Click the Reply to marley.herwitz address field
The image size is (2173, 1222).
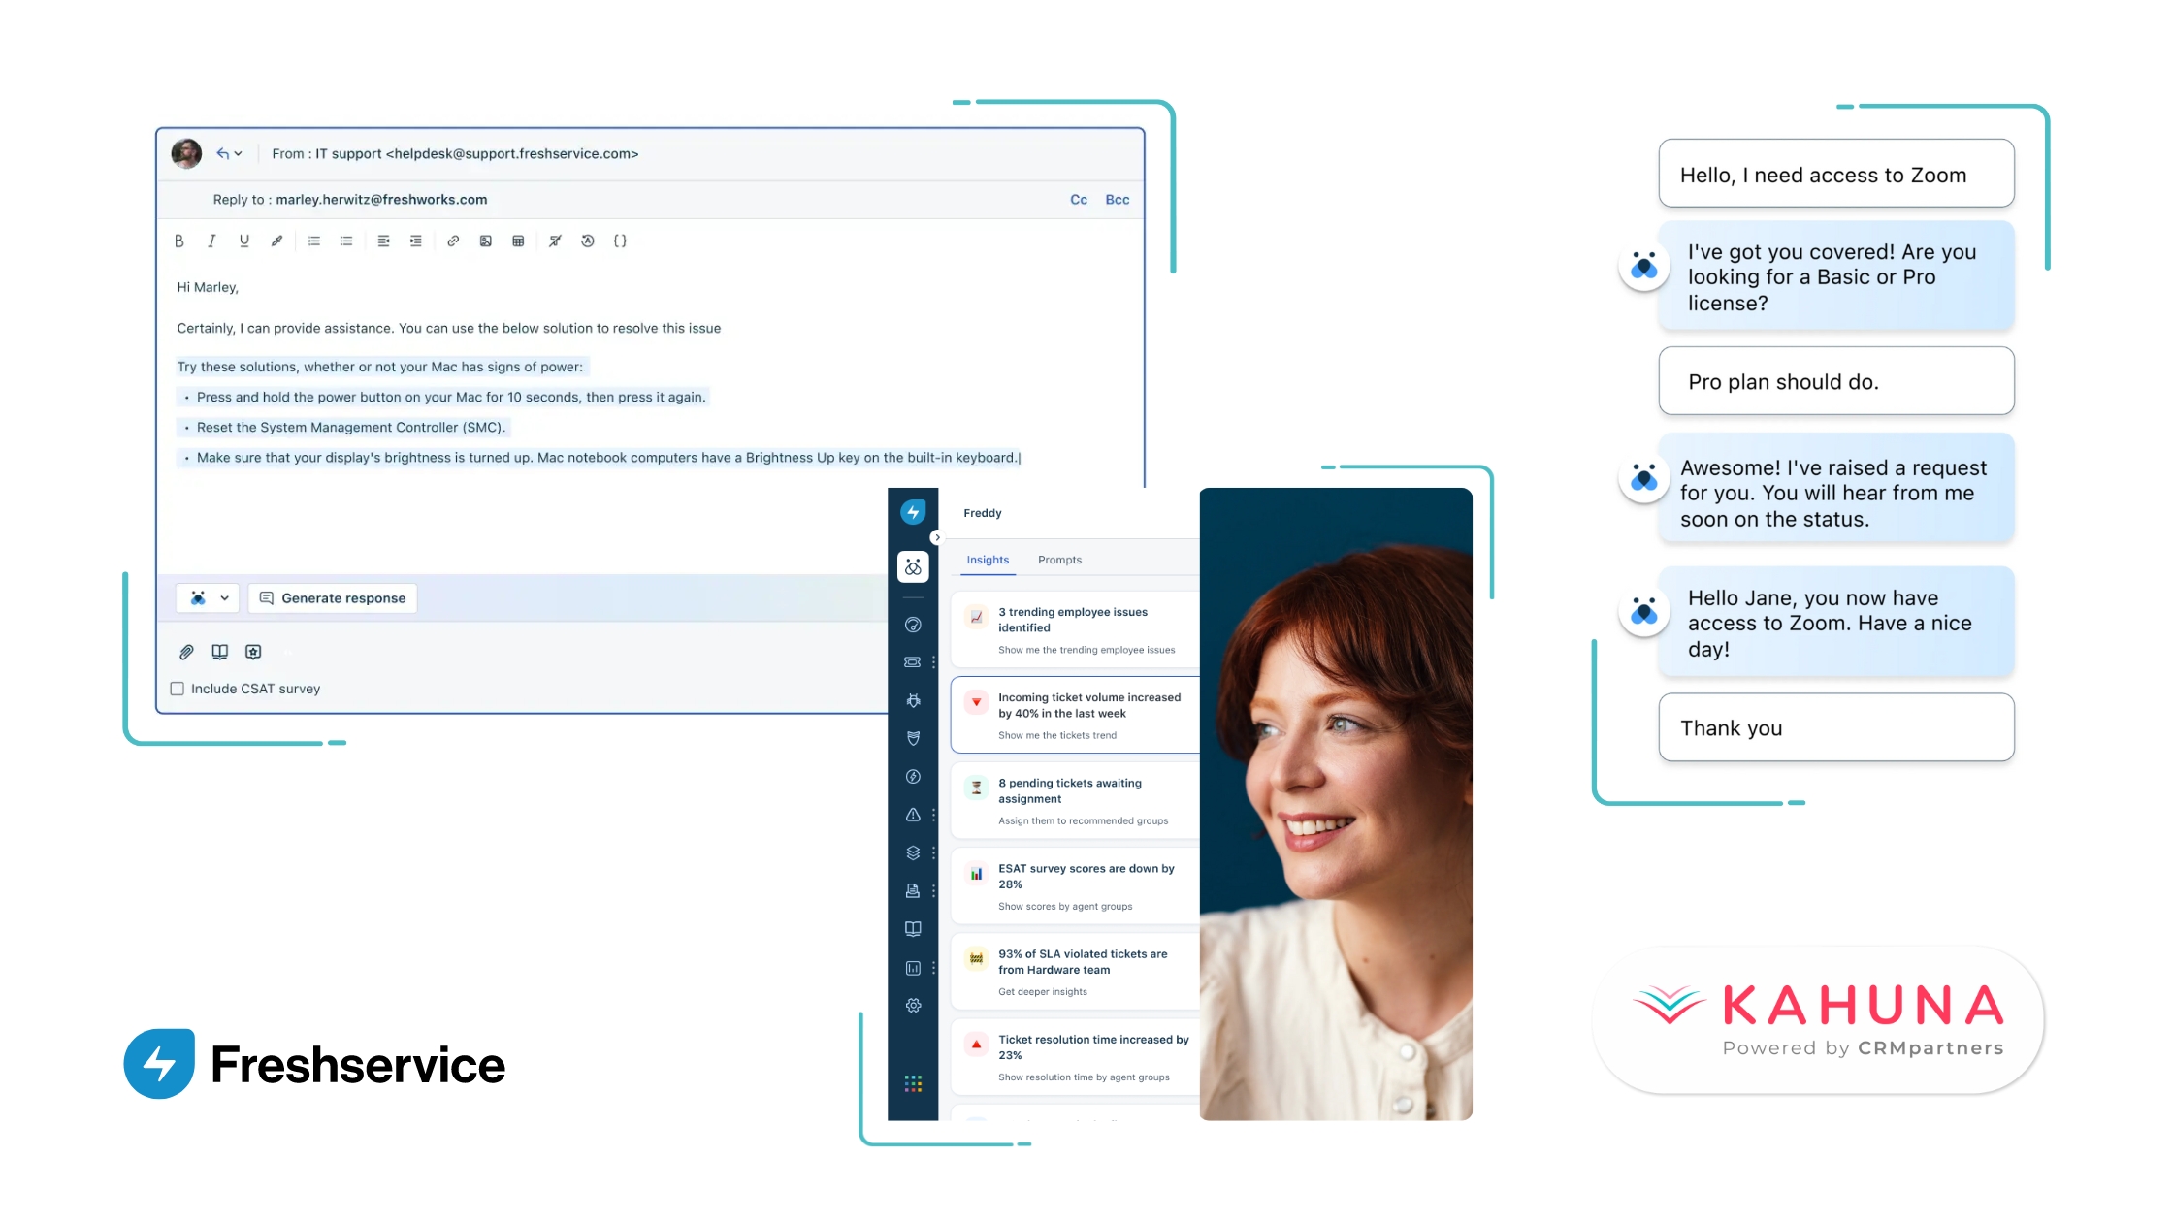[350, 200]
